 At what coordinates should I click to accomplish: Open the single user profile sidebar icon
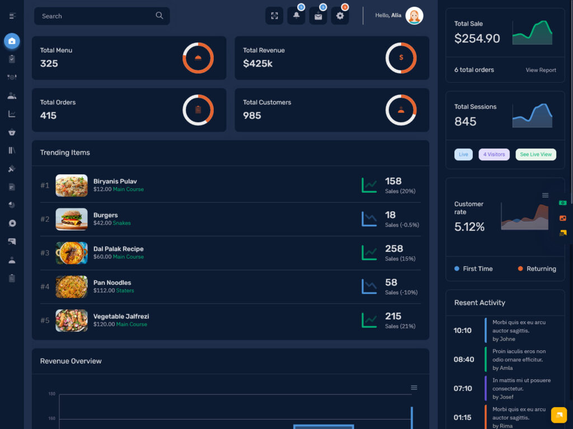[x=12, y=260]
